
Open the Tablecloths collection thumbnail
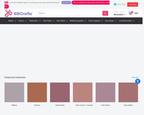(x=60, y=92)
